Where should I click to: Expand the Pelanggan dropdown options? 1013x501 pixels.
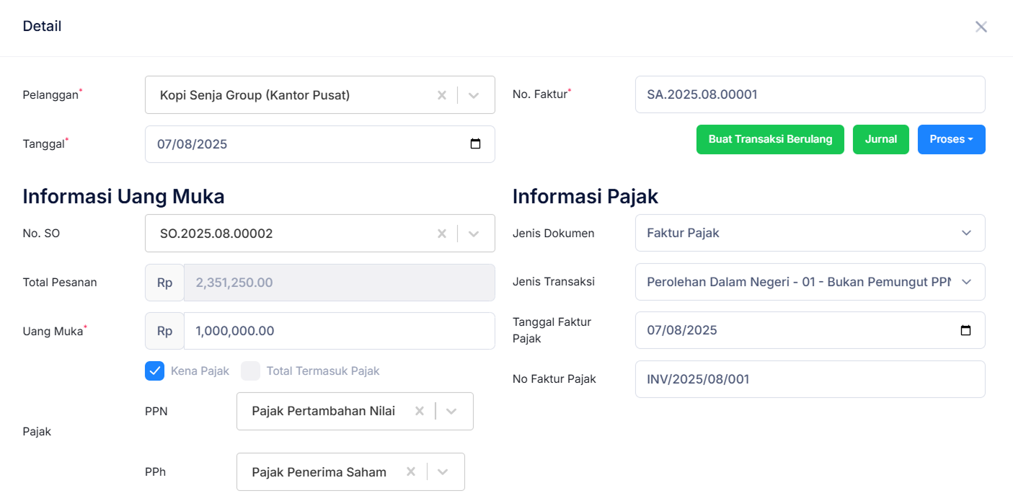tap(474, 94)
